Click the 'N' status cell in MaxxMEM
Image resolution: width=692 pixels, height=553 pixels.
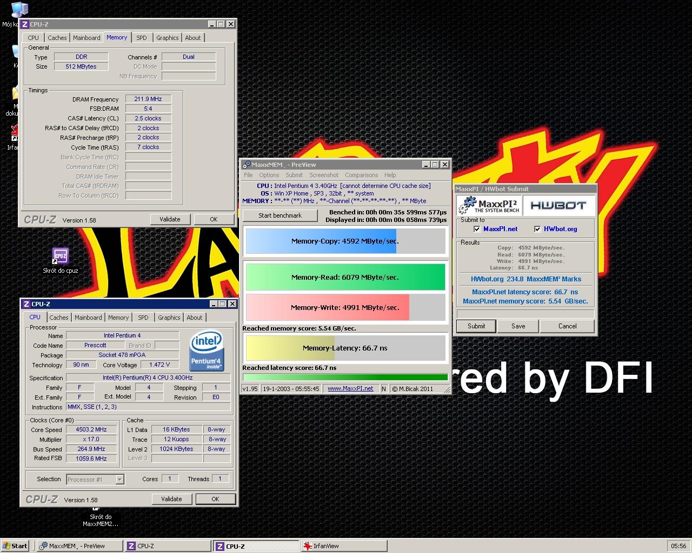click(x=384, y=388)
